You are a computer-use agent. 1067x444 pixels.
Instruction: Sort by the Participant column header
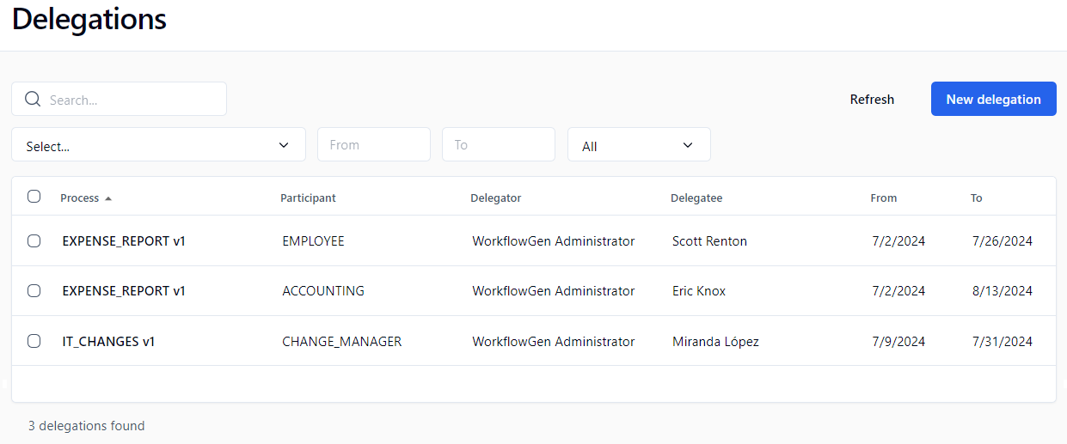tap(308, 198)
